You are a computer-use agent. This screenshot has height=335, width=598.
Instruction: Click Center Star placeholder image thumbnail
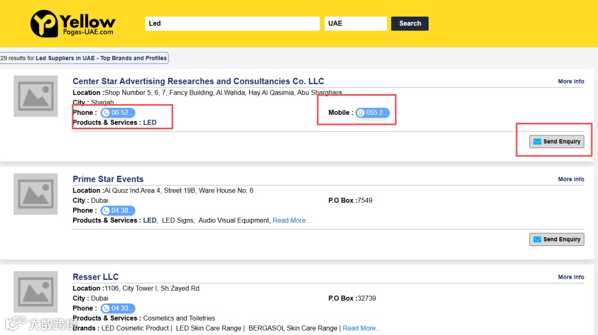pos(35,96)
